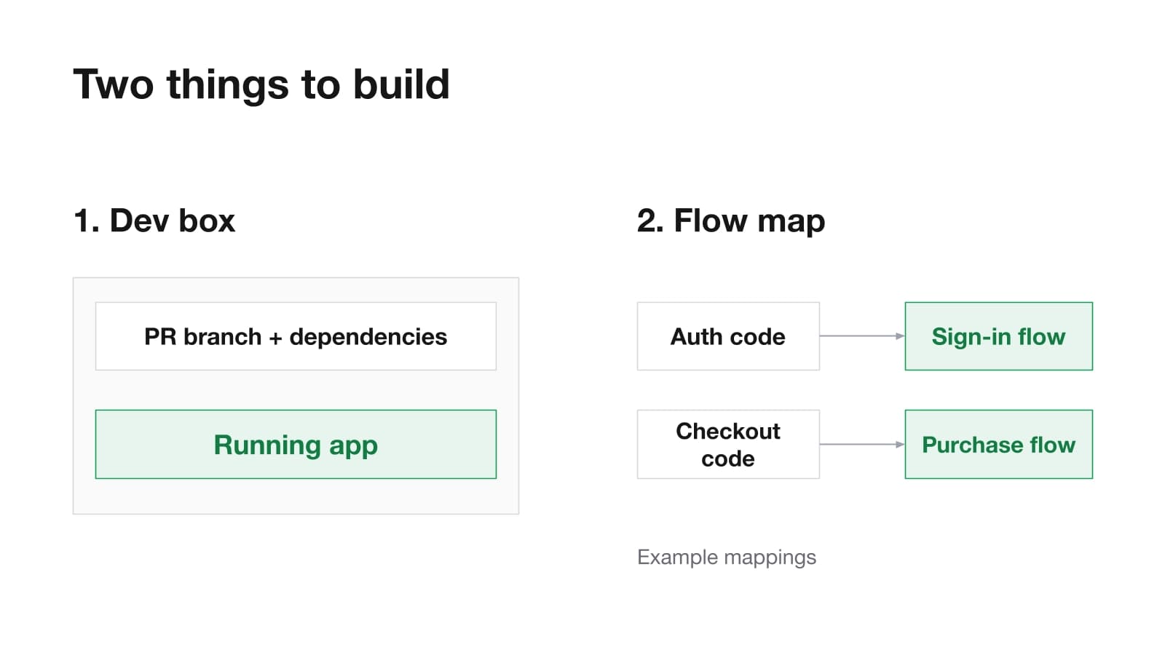The image size is (1165, 655).
Task: Click the 'Purchase flow' green box
Action: [x=998, y=444]
